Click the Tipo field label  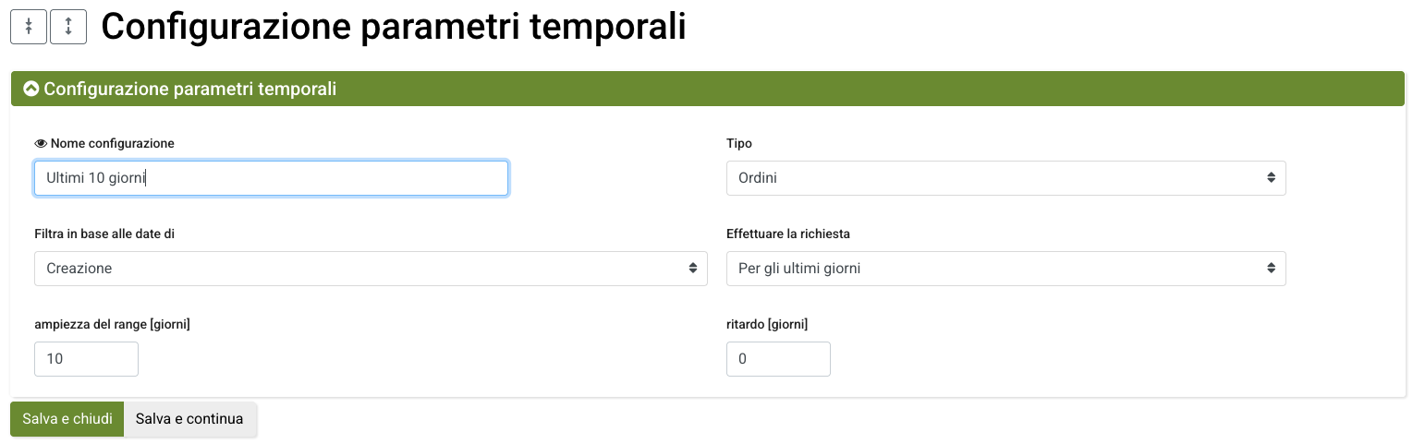739,144
